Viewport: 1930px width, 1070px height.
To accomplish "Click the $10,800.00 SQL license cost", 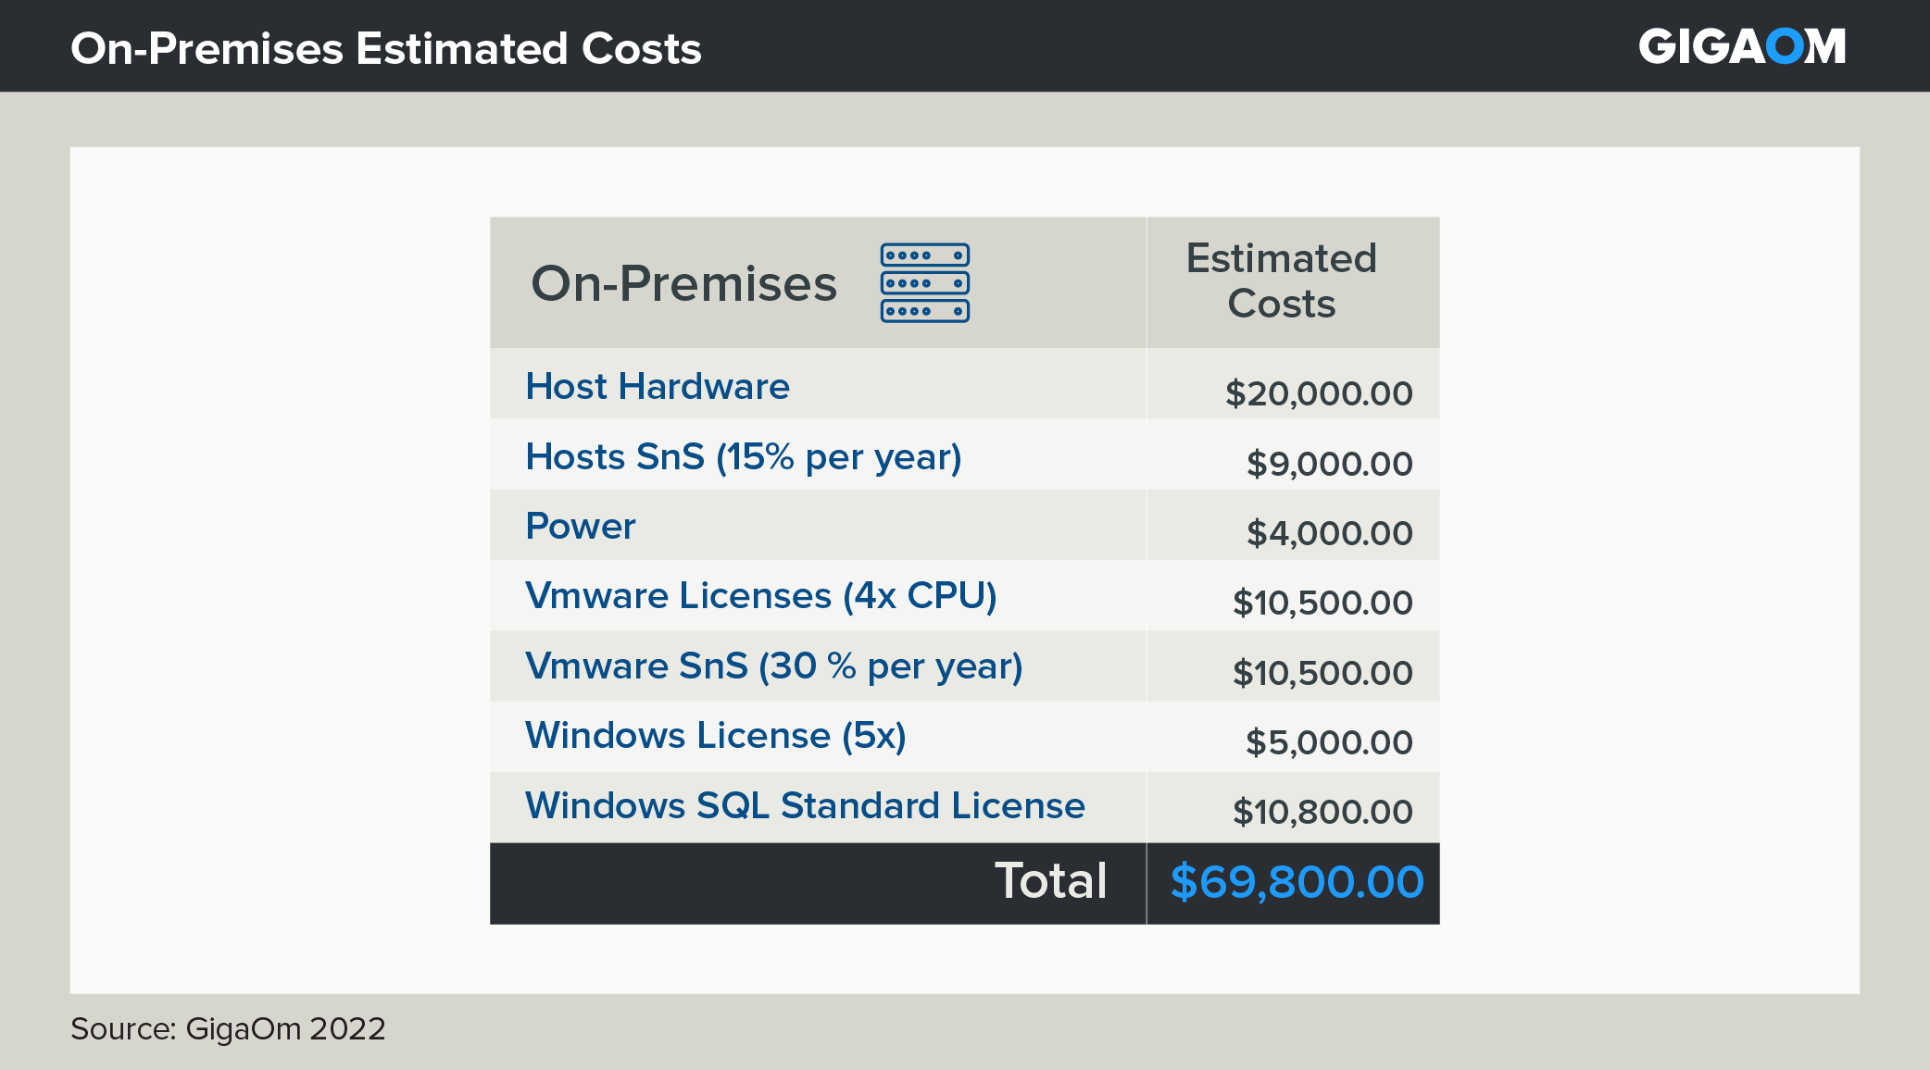I will [x=1322, y=812].
